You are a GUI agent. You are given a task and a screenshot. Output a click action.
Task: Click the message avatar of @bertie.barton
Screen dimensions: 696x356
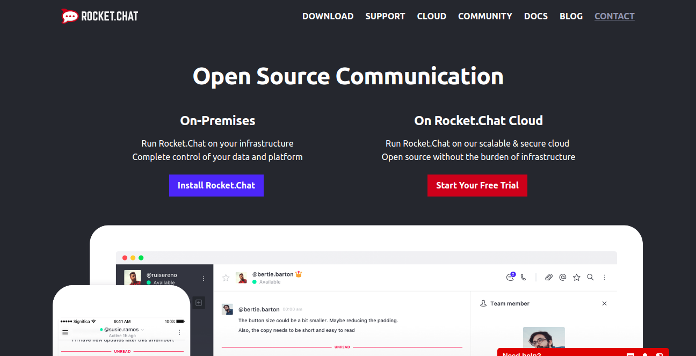coord(227,309)
